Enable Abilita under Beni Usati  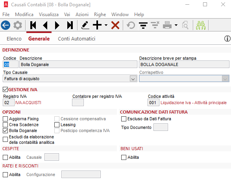[x=124, y=157]
